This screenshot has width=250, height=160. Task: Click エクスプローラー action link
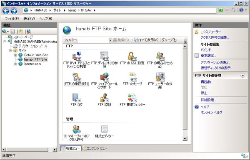[x=210, y=32]
